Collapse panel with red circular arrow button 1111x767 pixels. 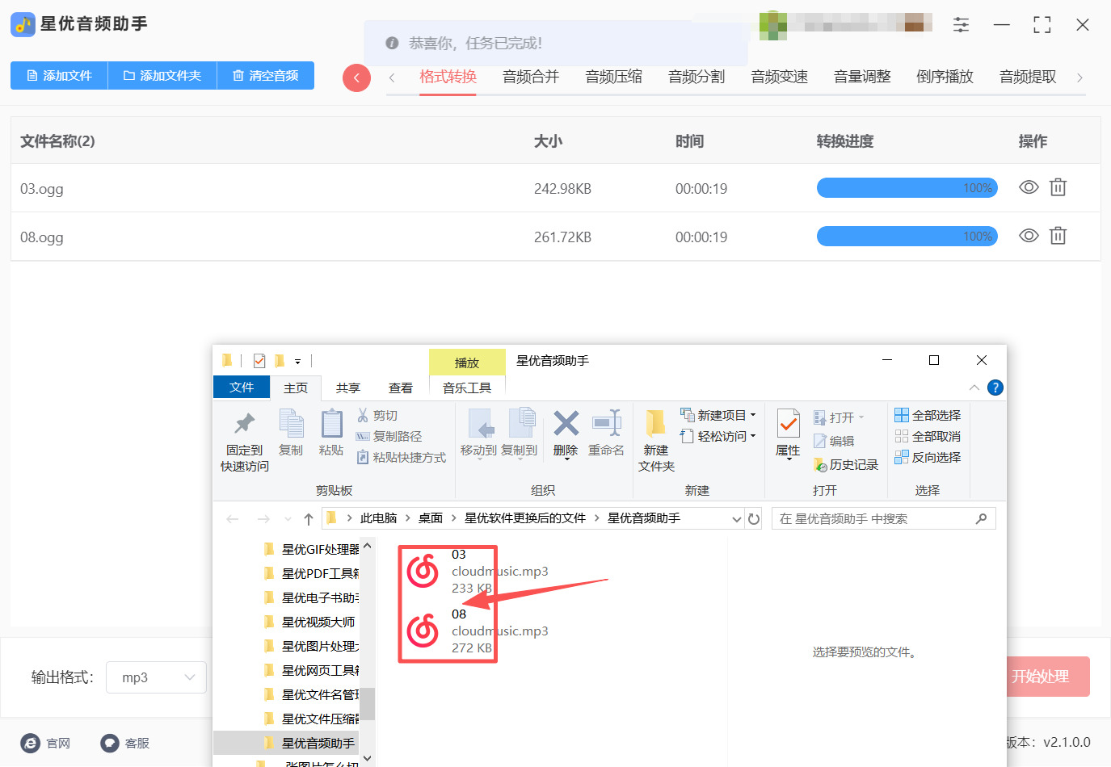click(356, 78)
